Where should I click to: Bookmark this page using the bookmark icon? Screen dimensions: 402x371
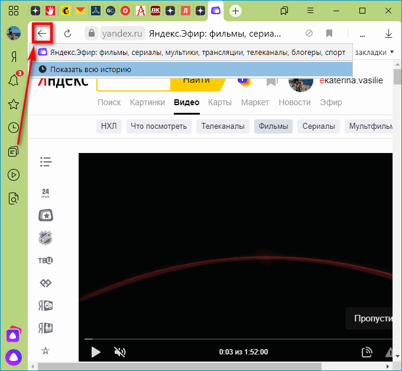(329, 34)
